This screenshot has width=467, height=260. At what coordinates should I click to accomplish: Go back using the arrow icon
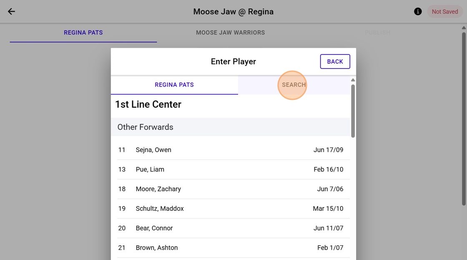(11, 12)
